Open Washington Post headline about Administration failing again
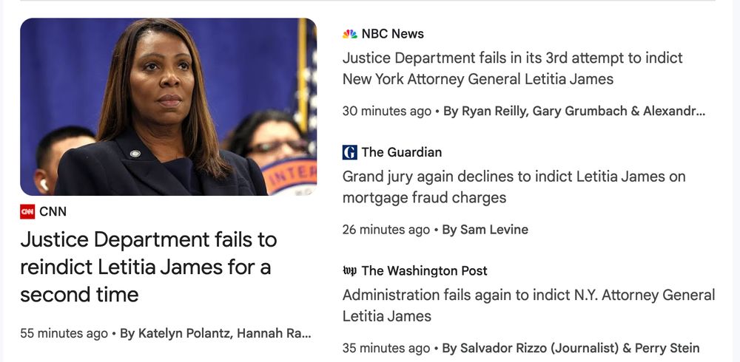Viewport: 740px width, 362px height. pos(528,305)
